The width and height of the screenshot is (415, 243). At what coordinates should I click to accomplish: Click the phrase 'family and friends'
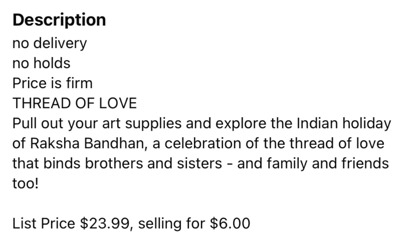[328, 164]
